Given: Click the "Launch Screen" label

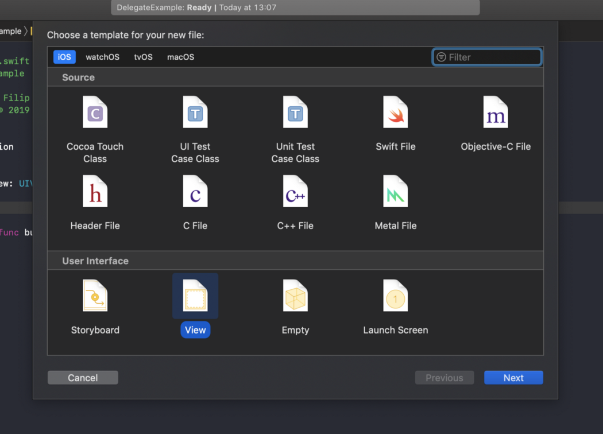Looking at the screenshot, I should 395,330.
